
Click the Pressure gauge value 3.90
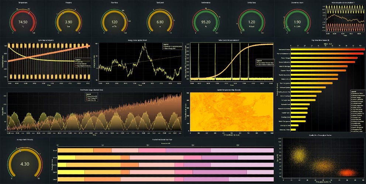click(69, 22)
